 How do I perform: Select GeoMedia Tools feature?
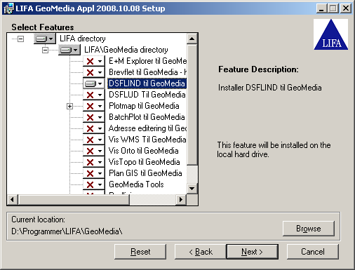[136, 184]
